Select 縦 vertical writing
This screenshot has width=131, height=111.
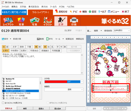tap(40, 47)
